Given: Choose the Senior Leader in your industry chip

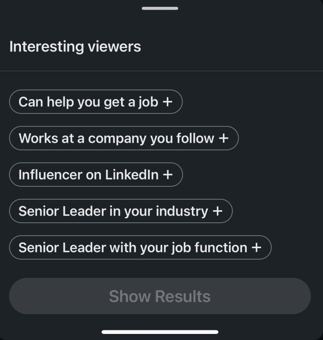Looking at the screenshot, I should coord(121,211).
